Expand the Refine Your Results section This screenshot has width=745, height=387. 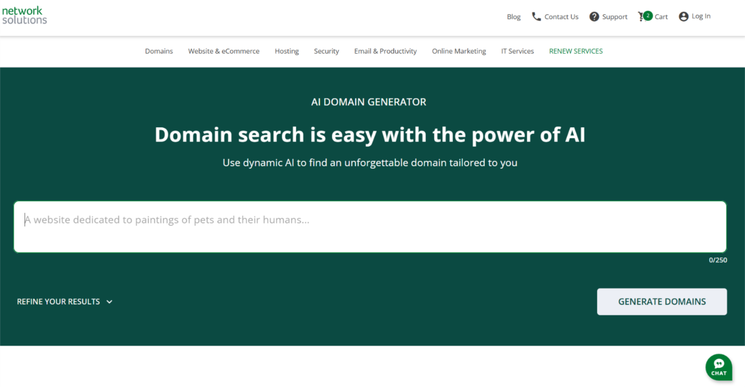click(x=64, y=302)
